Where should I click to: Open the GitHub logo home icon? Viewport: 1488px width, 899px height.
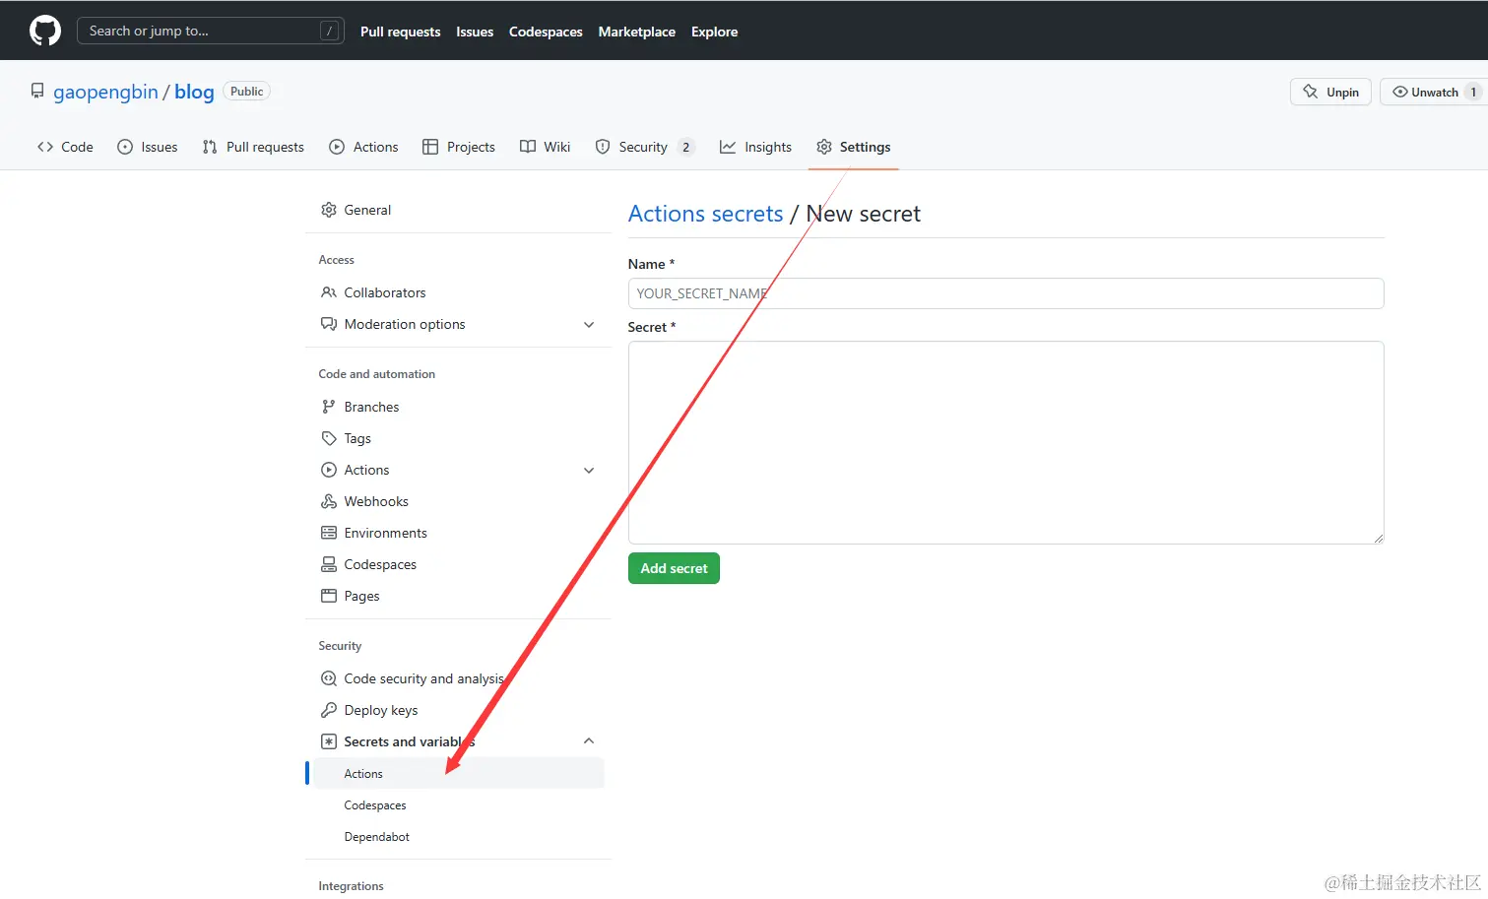pyautogui.click(x=45, y=31)
